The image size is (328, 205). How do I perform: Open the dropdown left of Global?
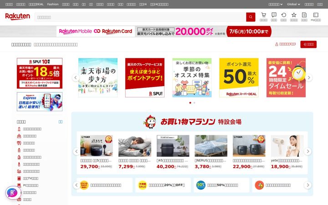tap(276, 4)
